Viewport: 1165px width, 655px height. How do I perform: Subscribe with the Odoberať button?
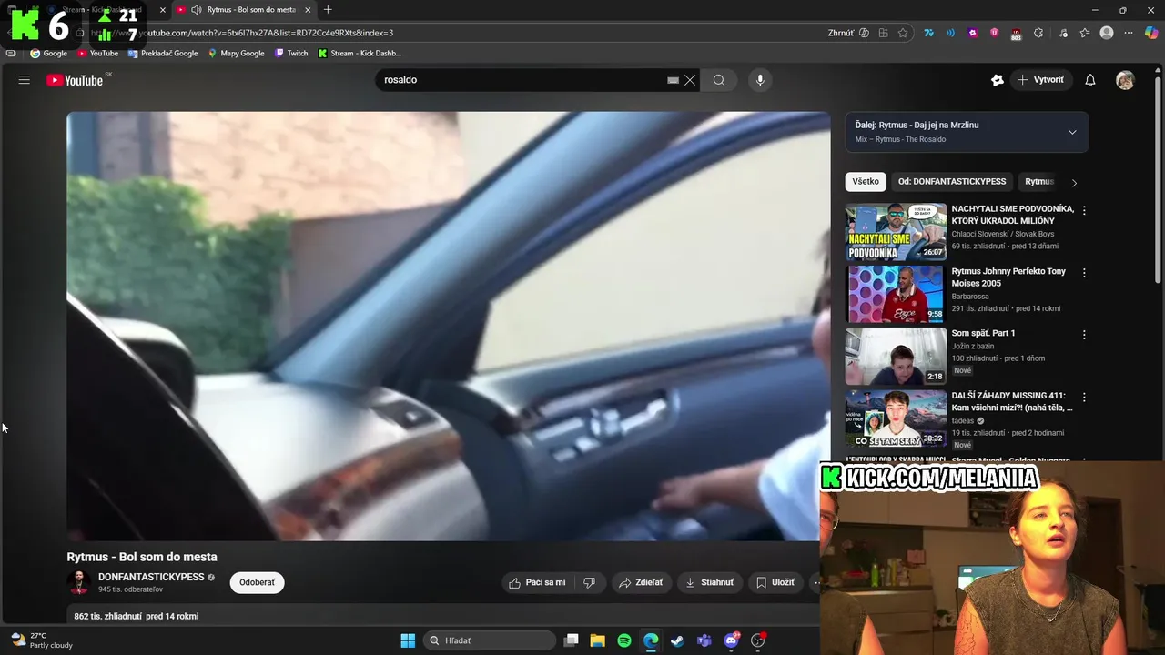coord(257,582)
